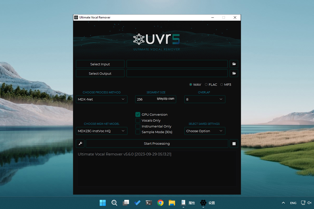Expand the Overlap dropdown showing 8
This screenshot has width=314, height=209.
coord(205,99)
